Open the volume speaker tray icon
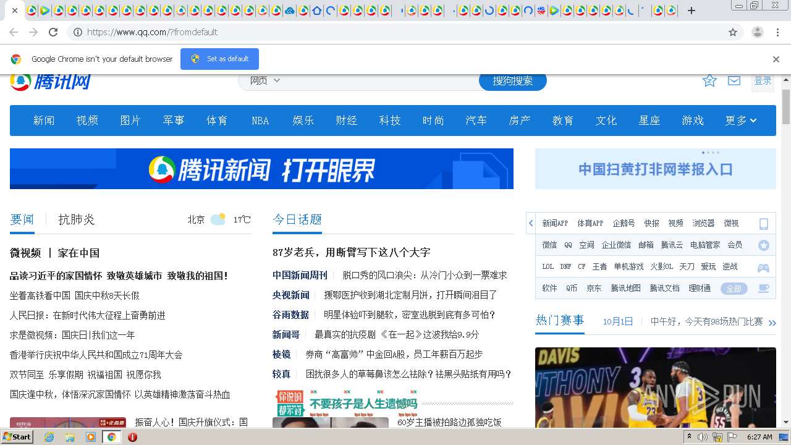The width and height of the screenshot is (791, 445). coord(703,437)
